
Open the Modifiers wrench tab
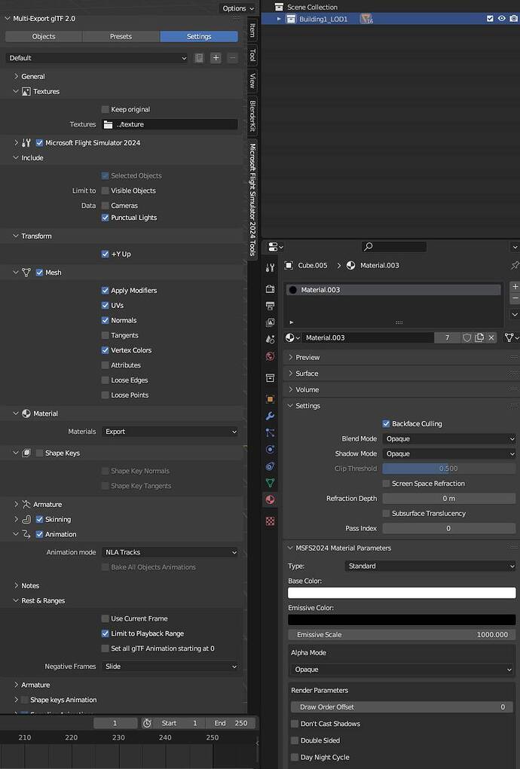[270, 416]
